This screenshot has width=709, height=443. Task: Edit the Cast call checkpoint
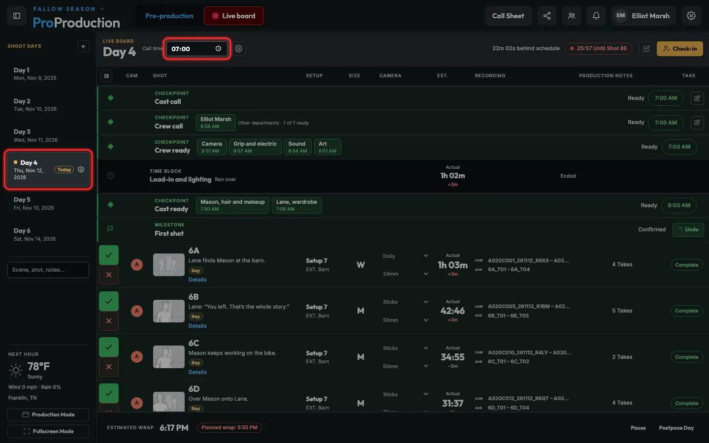(697, 98)
